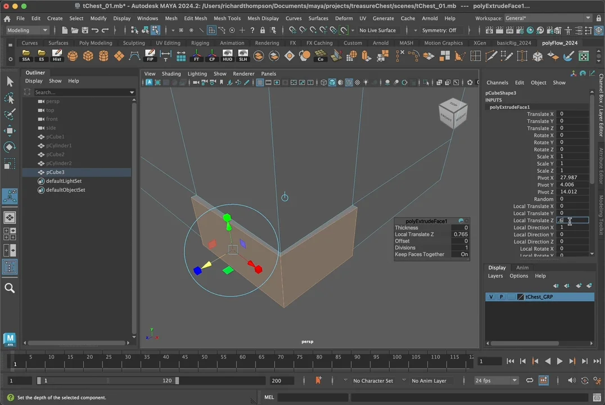Screen dimensions: 605x405
Task: Click the search magnifier icon in left sidebar
Action: coord(10,288)
